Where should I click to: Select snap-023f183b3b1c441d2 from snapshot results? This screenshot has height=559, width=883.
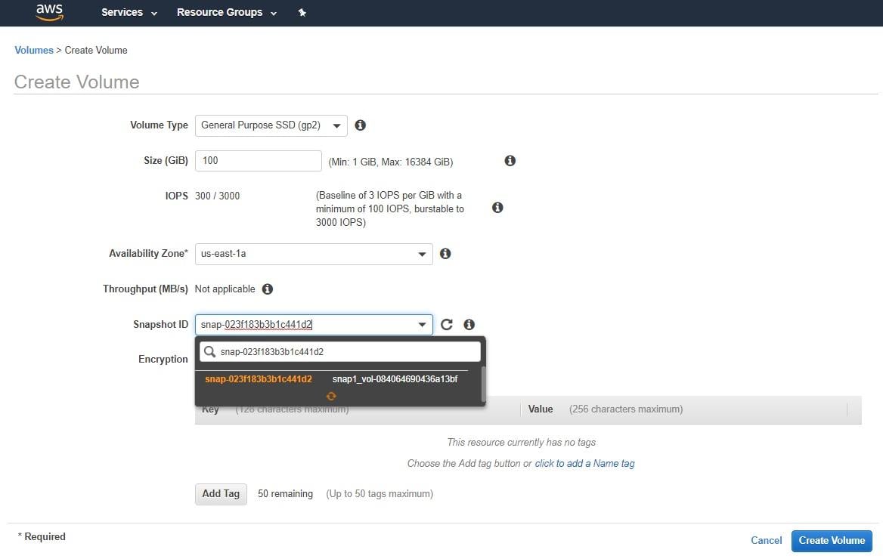(x=259, y=379)
